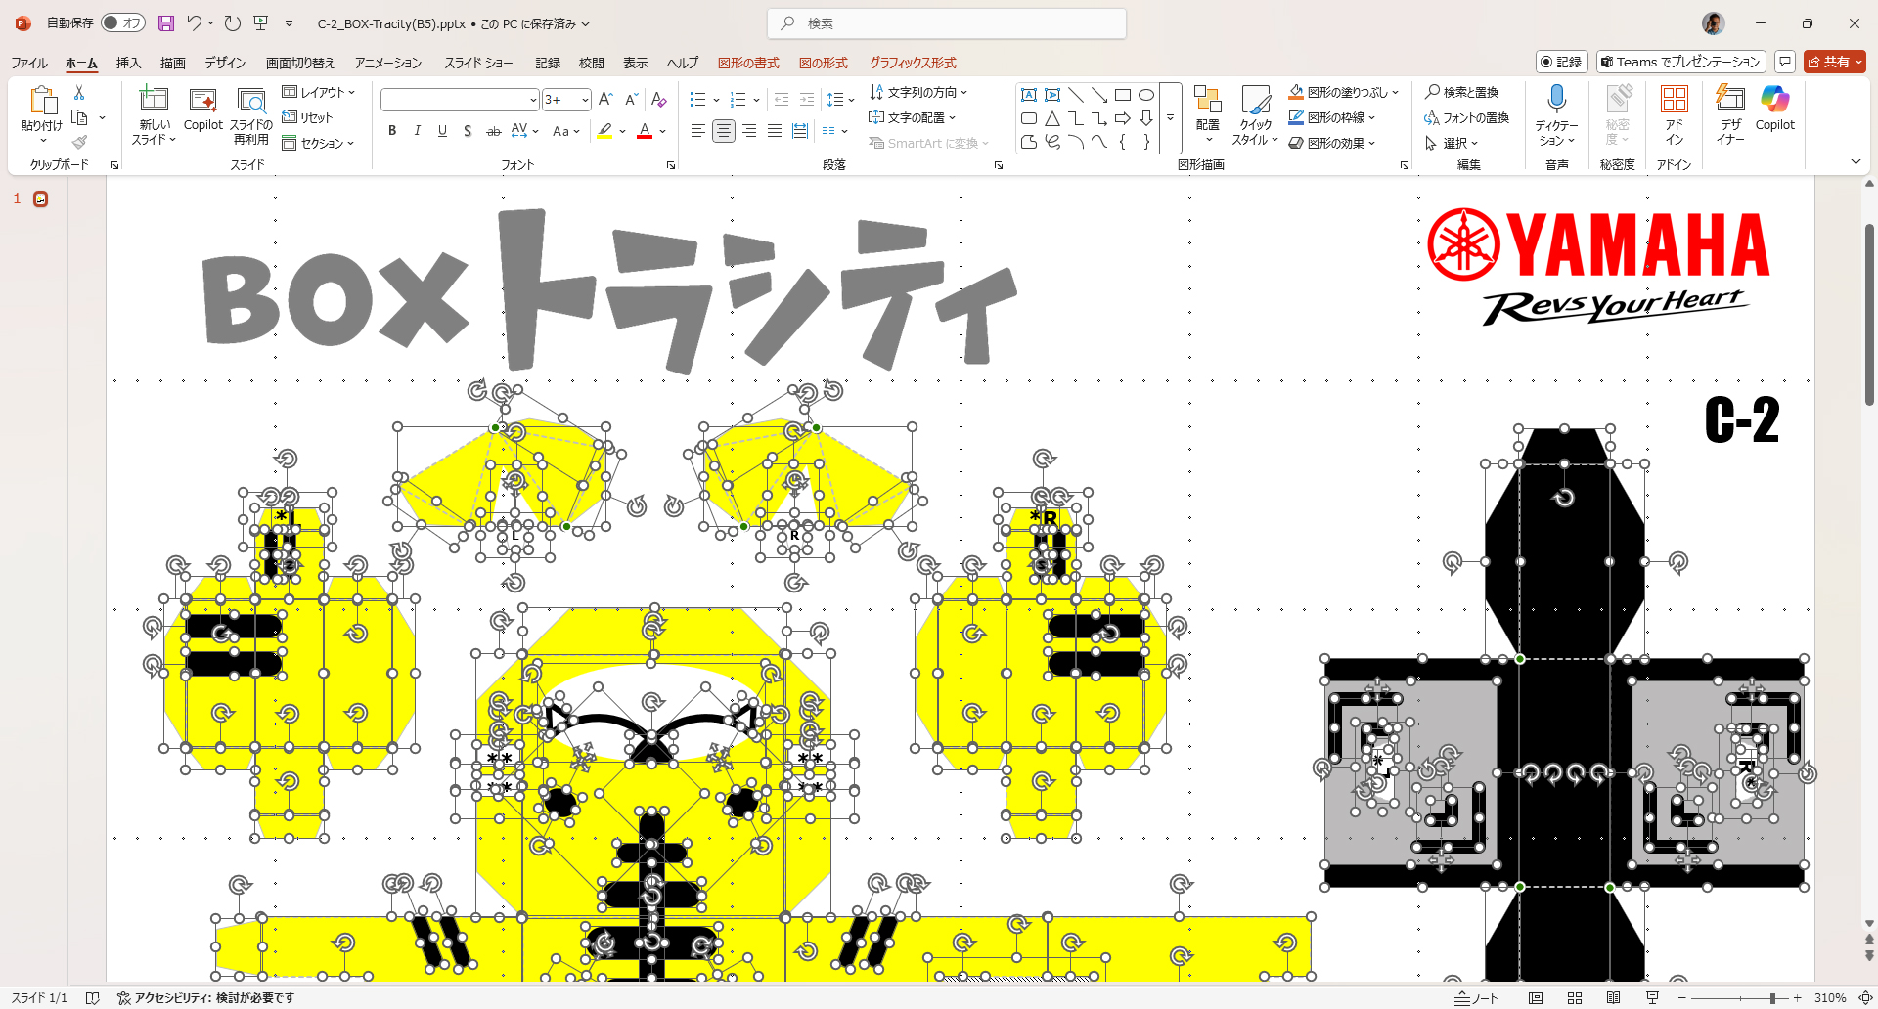Toggle align text left
Viewport: 1878px width, 1009px height.
tap(697, 131)
